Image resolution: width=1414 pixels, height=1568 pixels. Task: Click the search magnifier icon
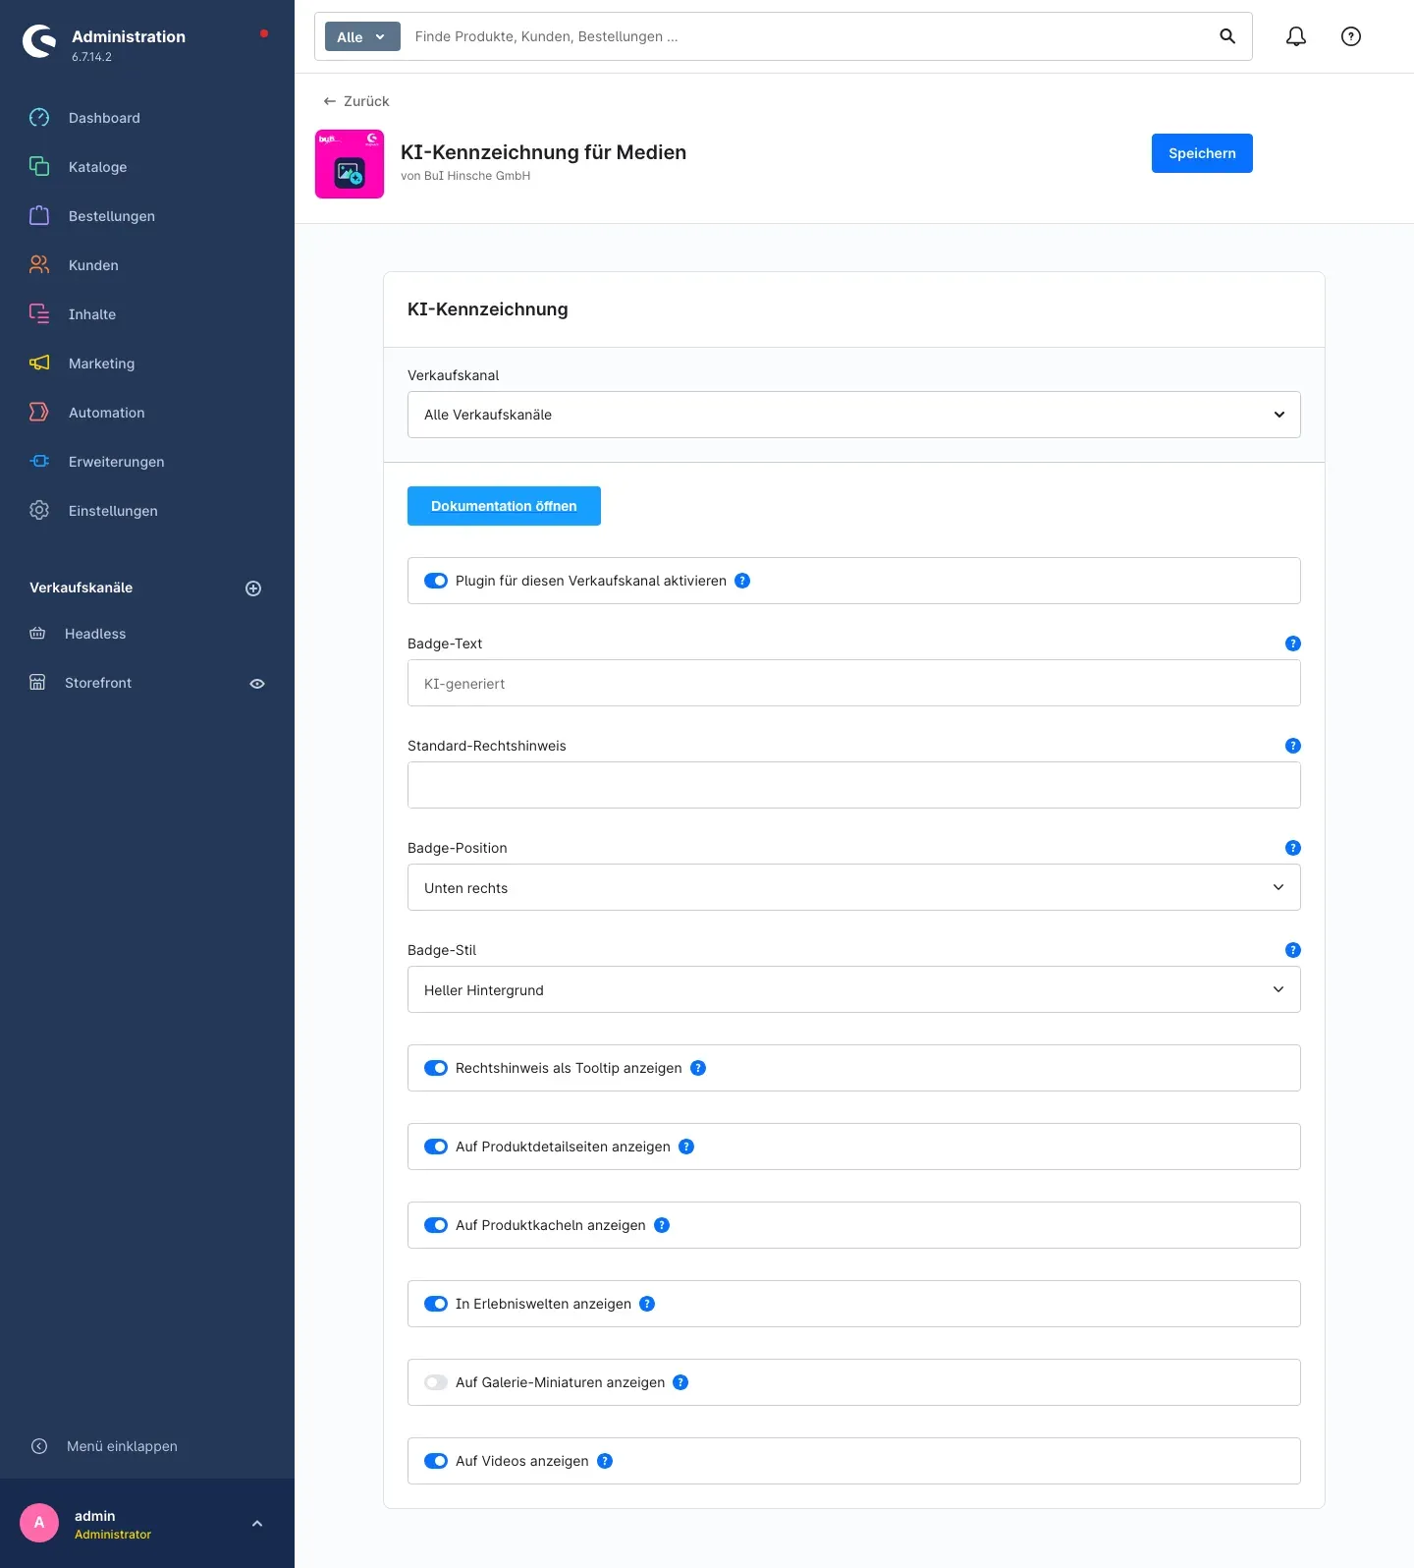coord(1227,36)
